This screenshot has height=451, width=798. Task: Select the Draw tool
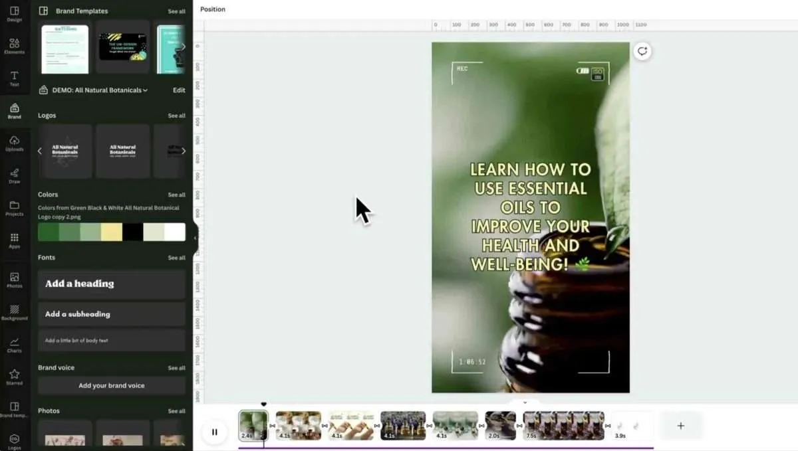[14, 175]
